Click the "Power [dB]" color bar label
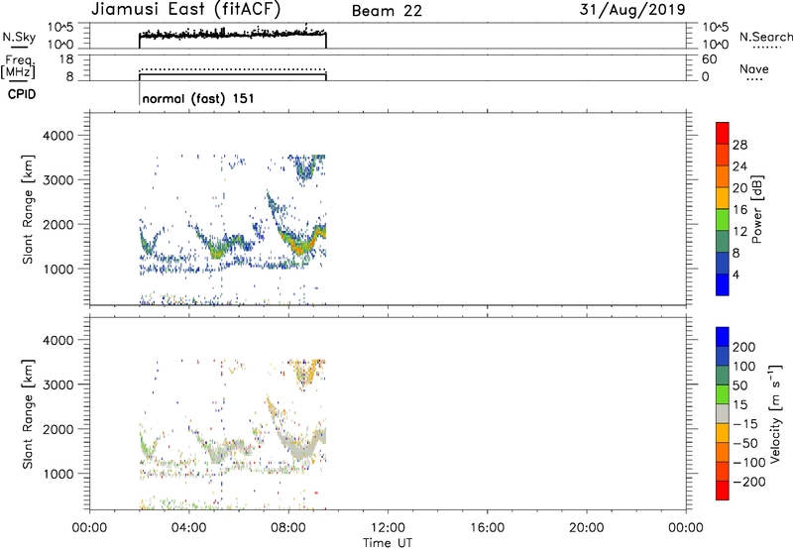793x549 pixels. pos(756,209)
